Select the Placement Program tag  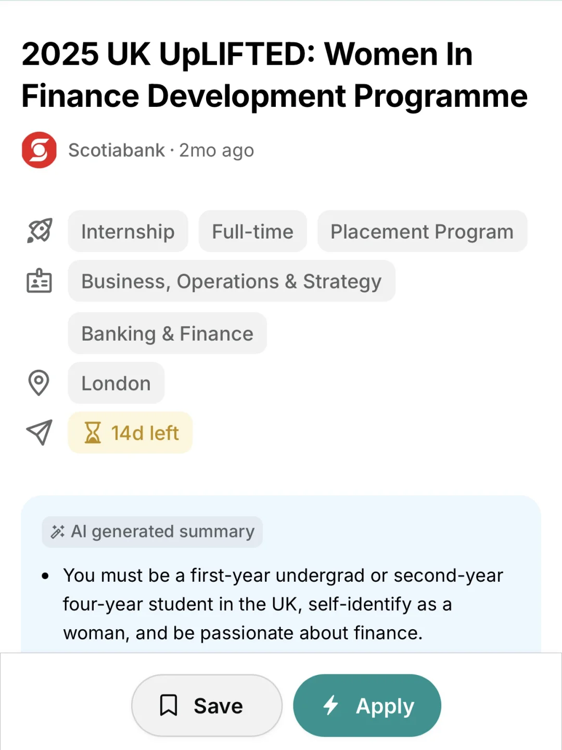pos(423,231)
